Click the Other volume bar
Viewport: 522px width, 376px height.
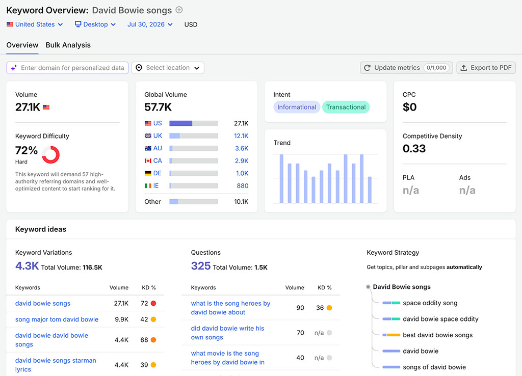(194, 202)
